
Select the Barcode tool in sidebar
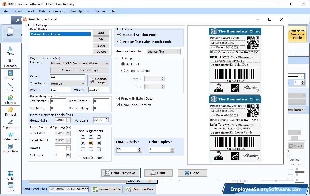[x=10, y=63]
